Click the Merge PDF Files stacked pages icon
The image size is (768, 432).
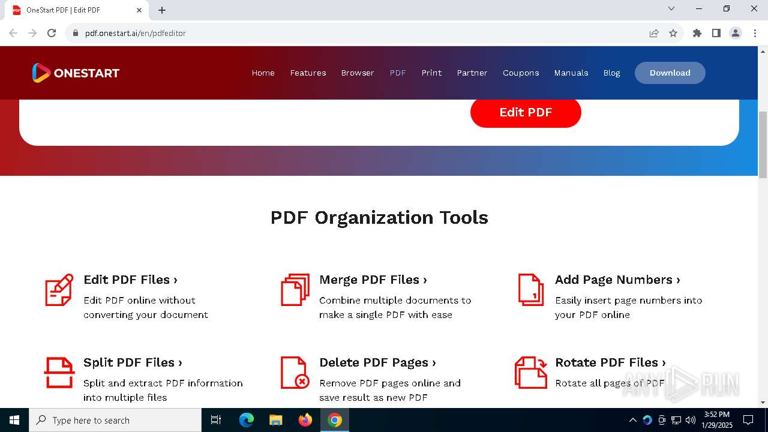[x=295, y=290]
